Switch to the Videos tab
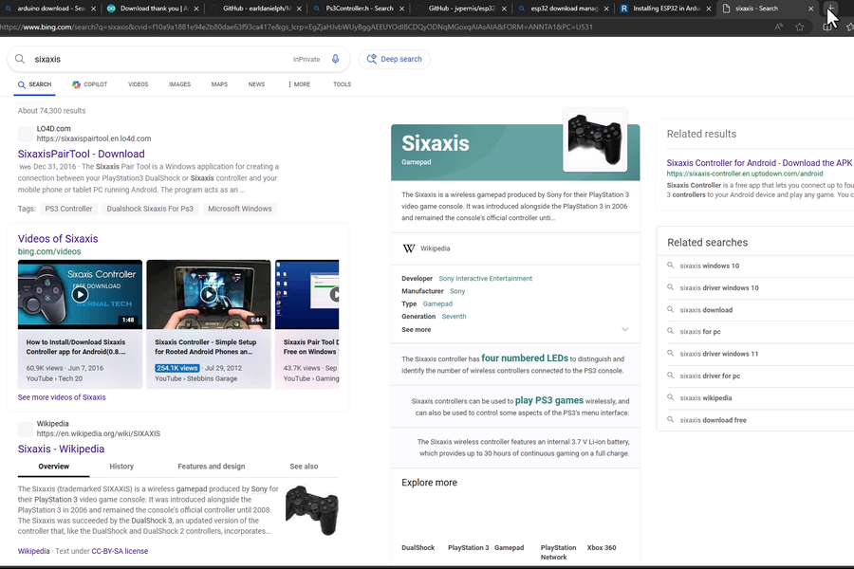 point(138,84)
